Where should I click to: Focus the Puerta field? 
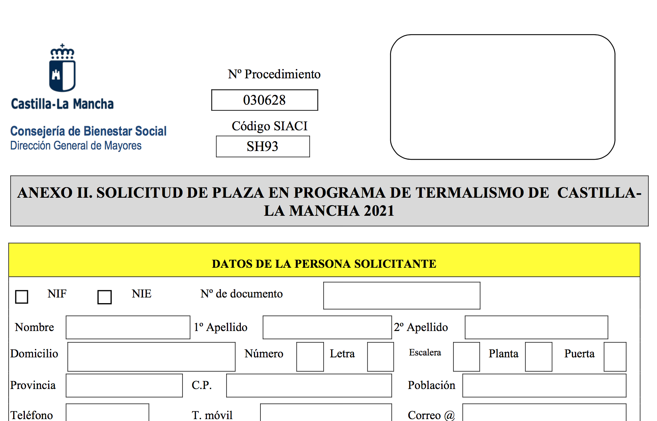(615, 357)
